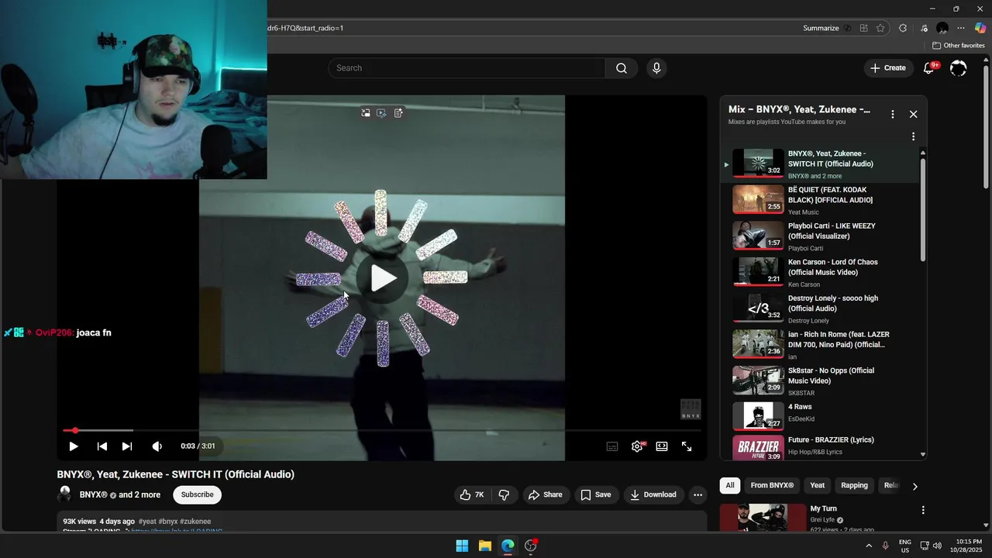The width and height of the screenshot is (992, 558).
Task: Click the video progress bar scrubber
Action: coord(75,430)
